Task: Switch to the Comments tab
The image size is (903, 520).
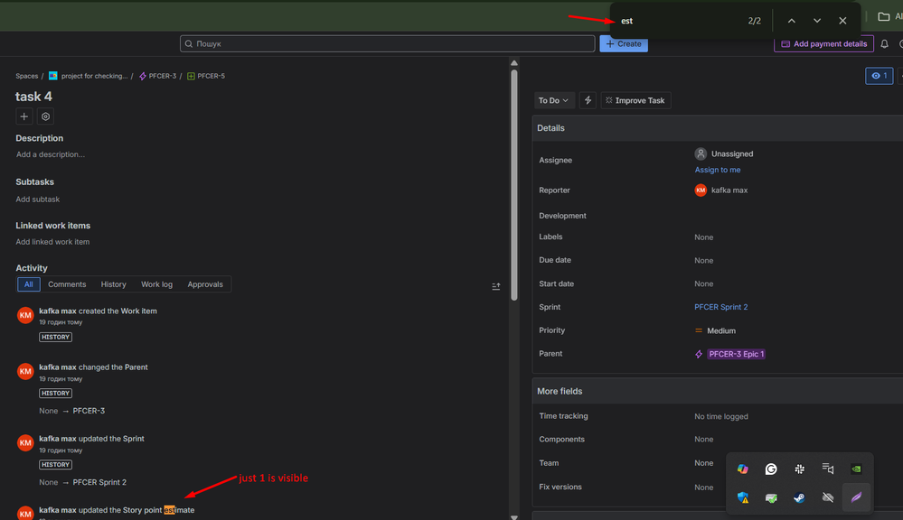Action: pyautogui.click(x=67, y=284)
